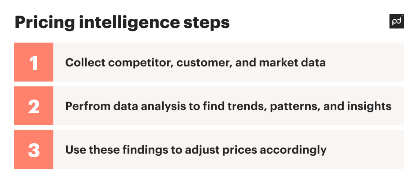This screenshot has height=183, width=418.
Task: Click "Use these" in step three
Action: pyautogui.click(x=93, y=150)
